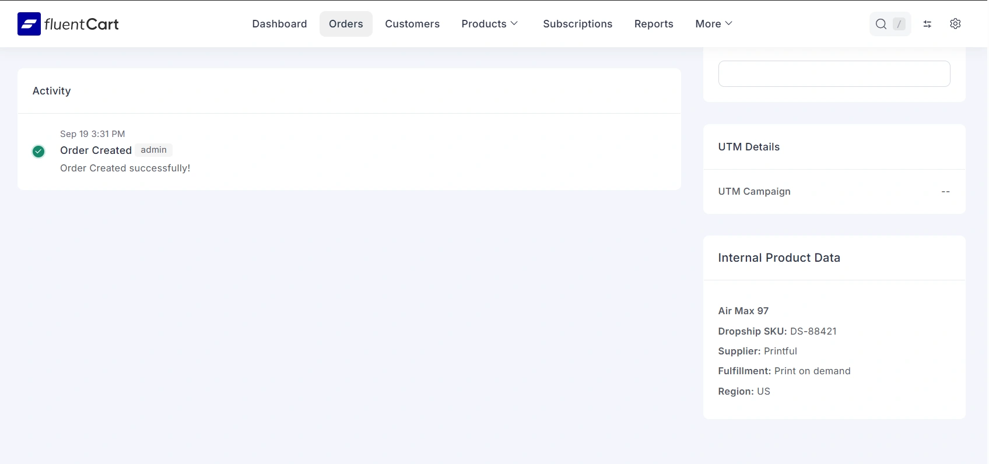Click the UTM Campaign empty value dashes
Screen dimensions: 989x464
click(x=946, y=191)
